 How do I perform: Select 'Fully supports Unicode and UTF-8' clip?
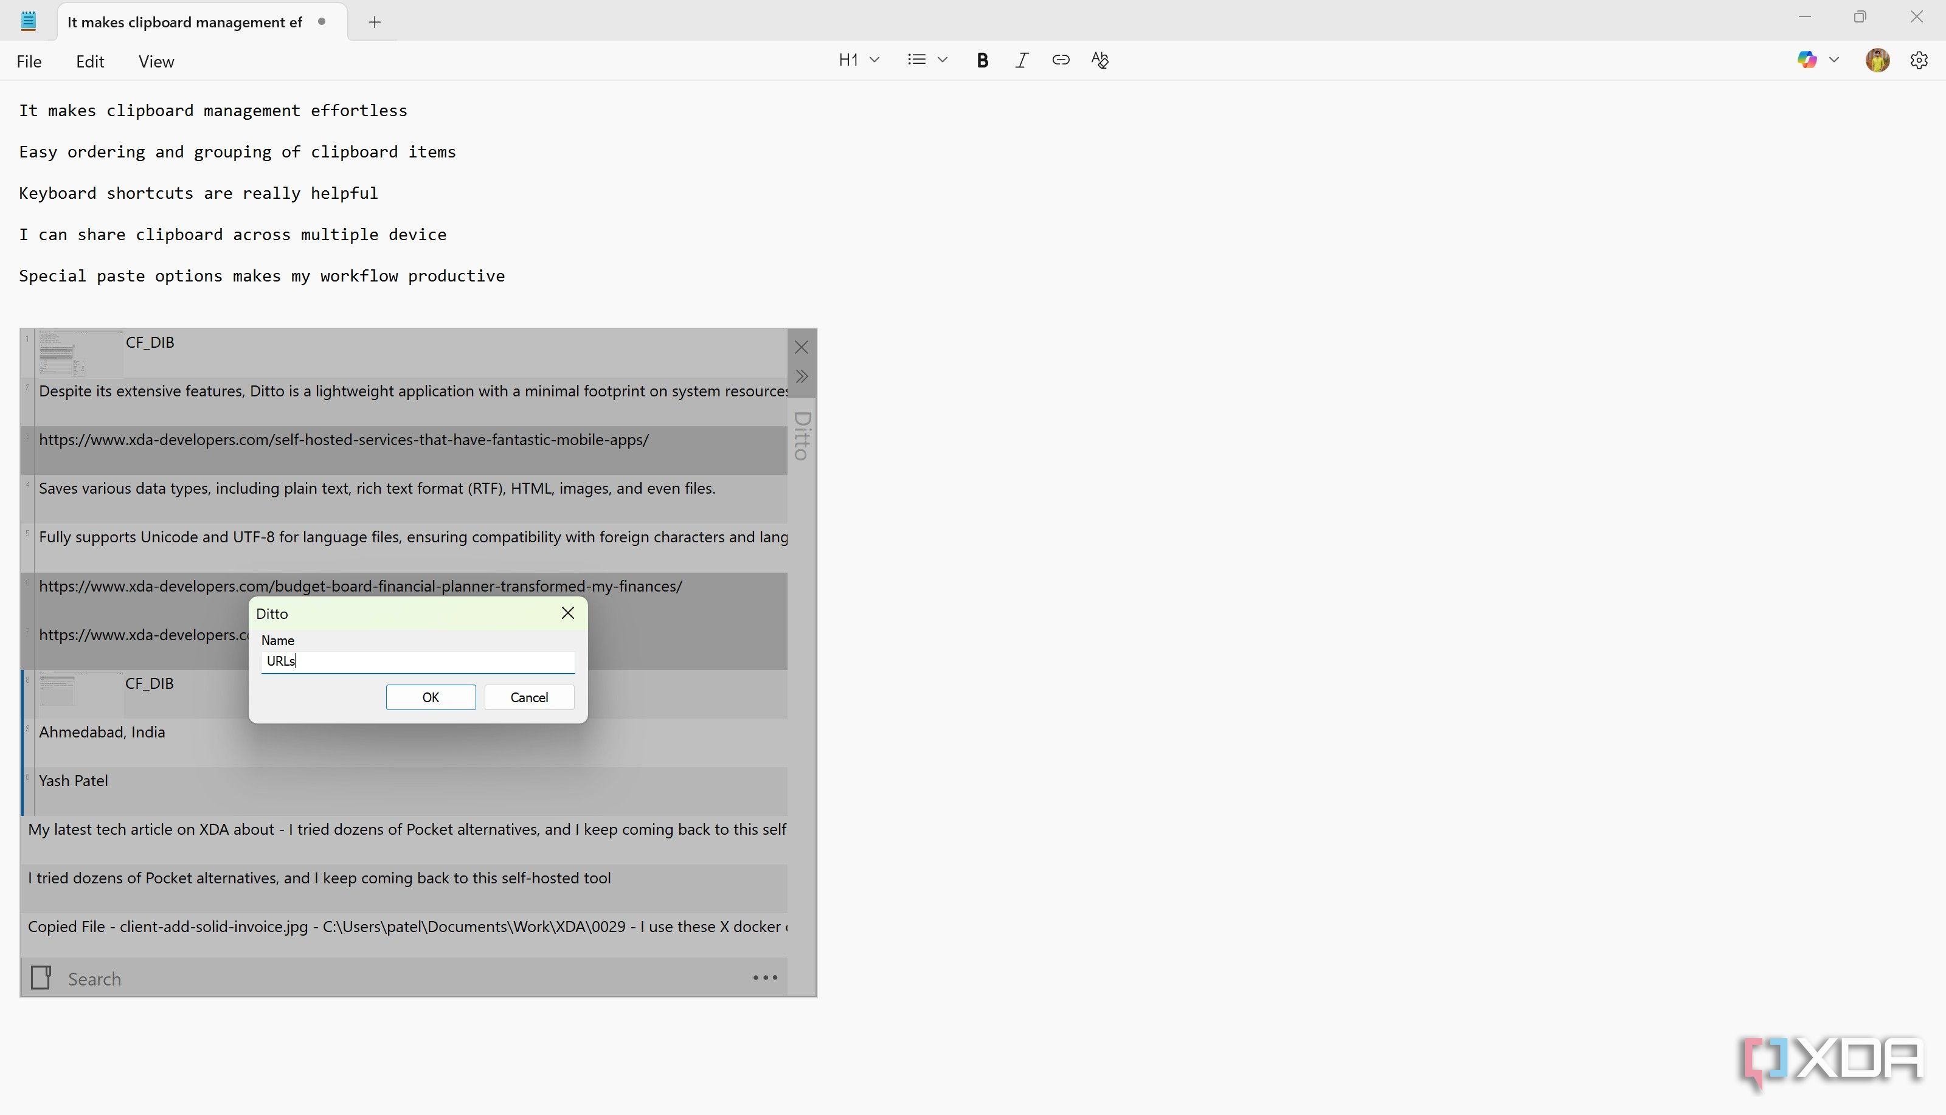(405, 548)
